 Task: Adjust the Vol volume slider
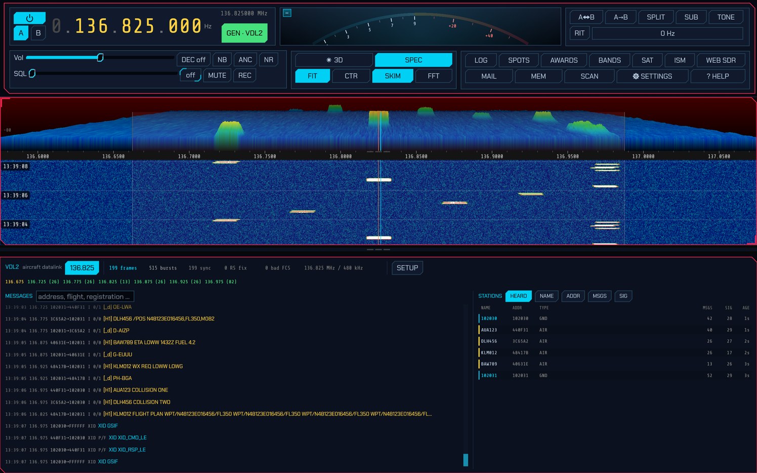tap(100, 58)
